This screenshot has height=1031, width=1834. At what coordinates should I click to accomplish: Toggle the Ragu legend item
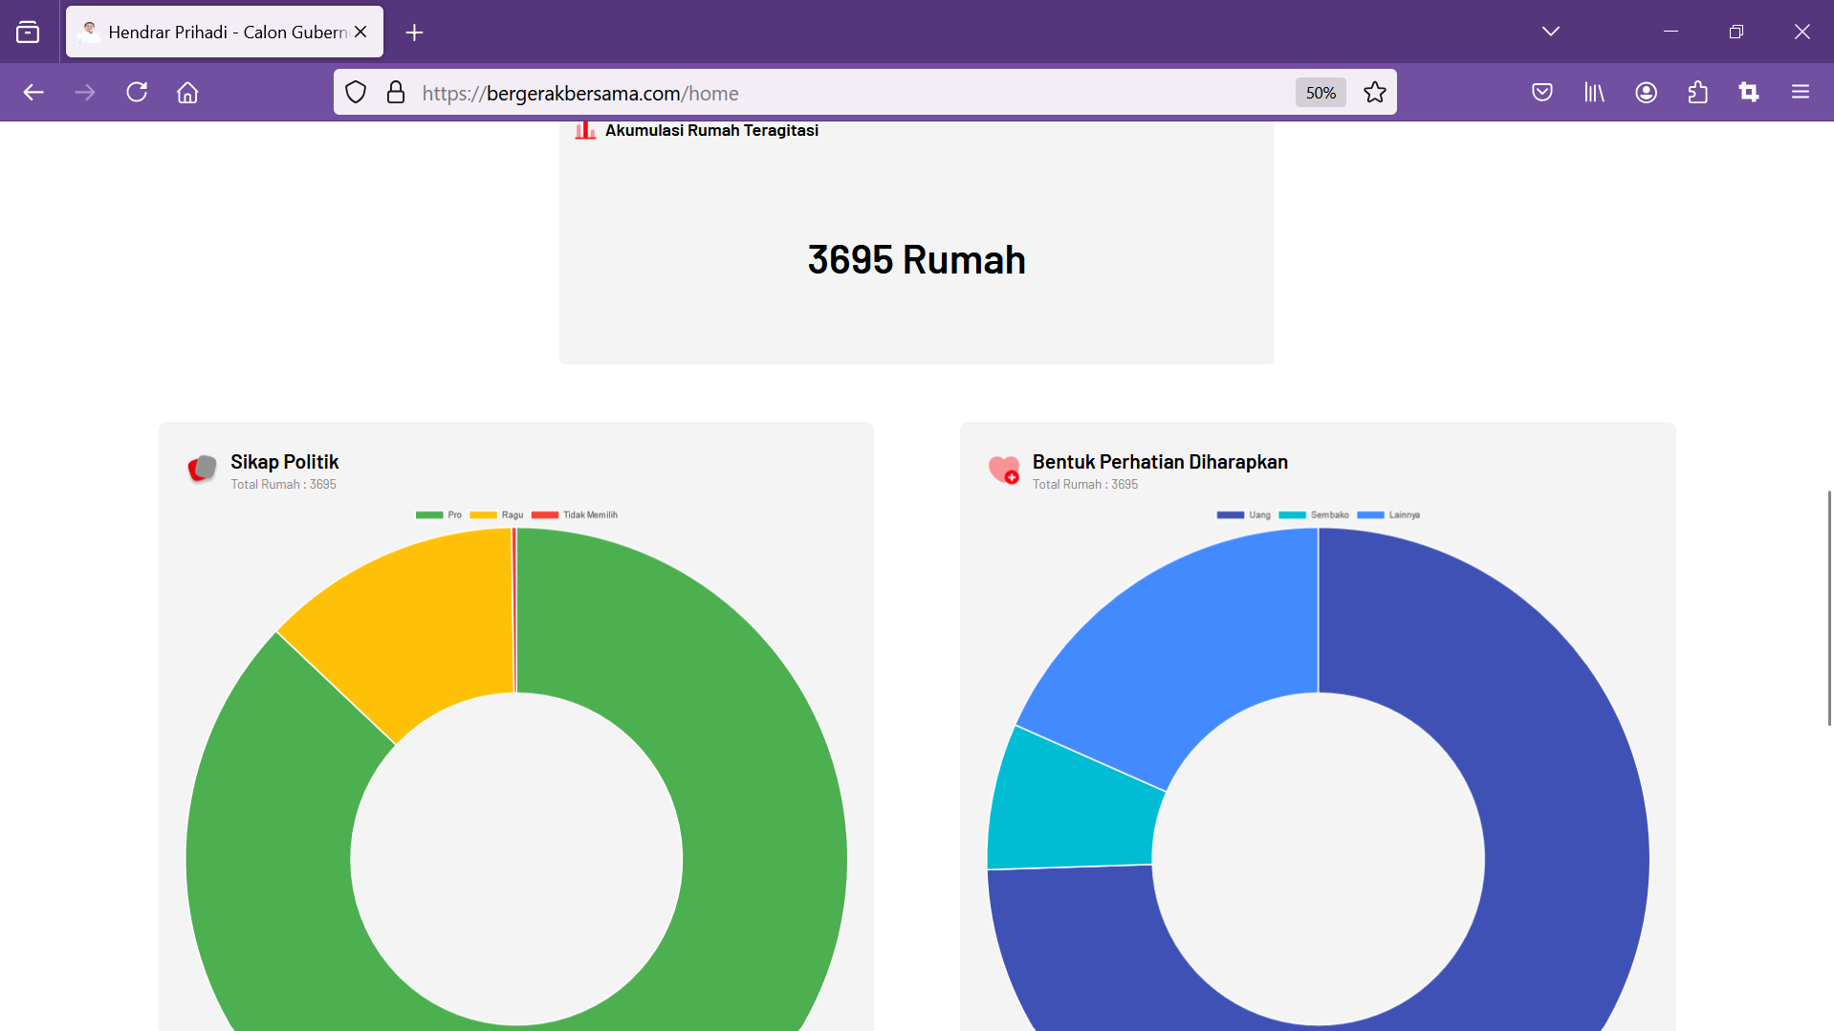click(x=496, y=515)
